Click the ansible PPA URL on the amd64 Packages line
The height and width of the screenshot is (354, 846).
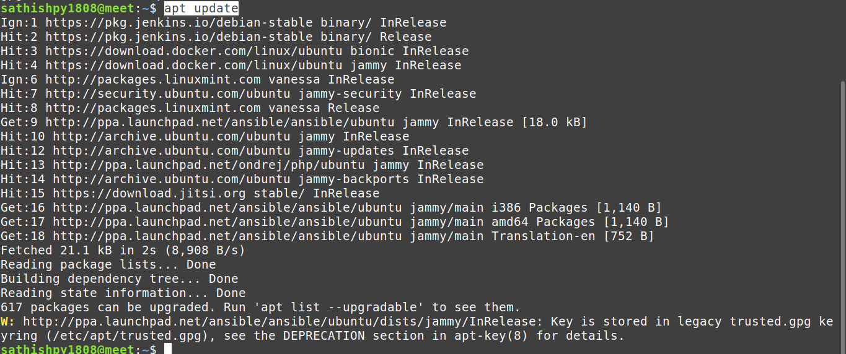[227, 222]
